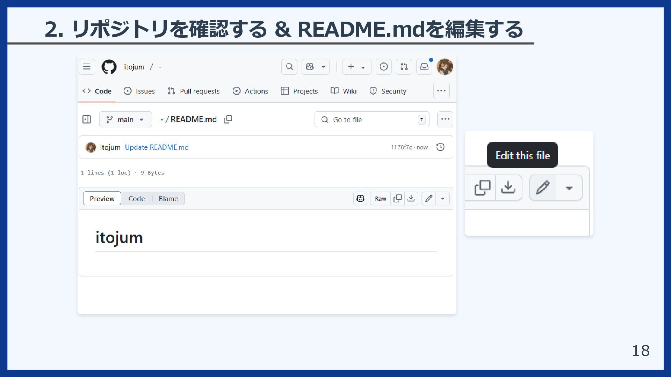Click the itojum owner link in breadcrumb
This screenshot has width=671, height=377.
pos(134,67)
